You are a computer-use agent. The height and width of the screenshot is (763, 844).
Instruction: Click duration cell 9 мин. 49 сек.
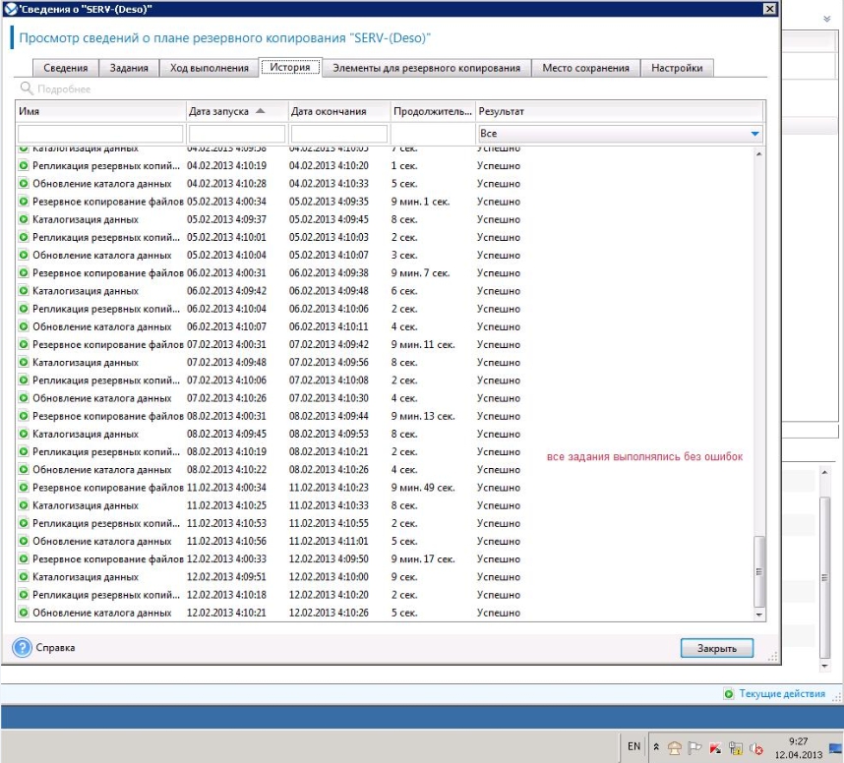click(x=423, y=488)
